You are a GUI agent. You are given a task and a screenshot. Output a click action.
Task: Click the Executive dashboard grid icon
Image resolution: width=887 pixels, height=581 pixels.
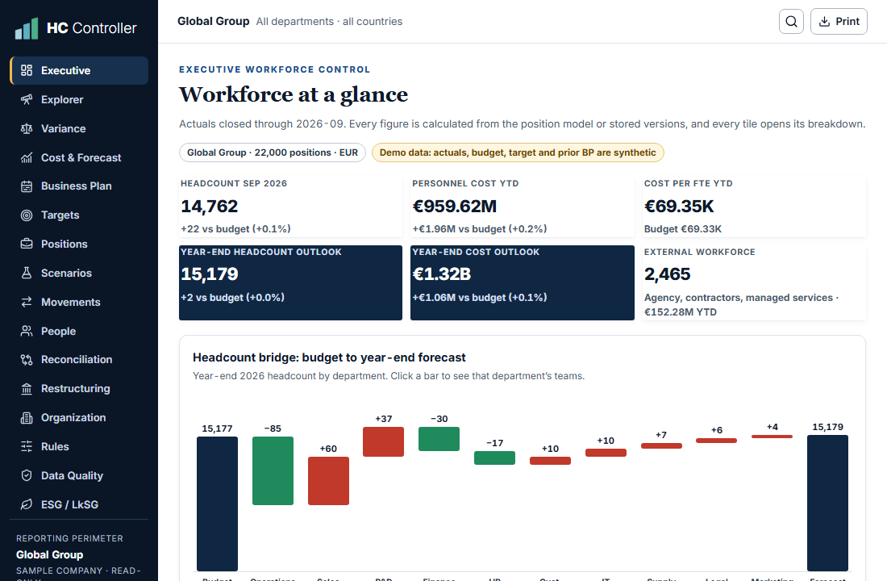pyautogui.click(x=27, y=70)
